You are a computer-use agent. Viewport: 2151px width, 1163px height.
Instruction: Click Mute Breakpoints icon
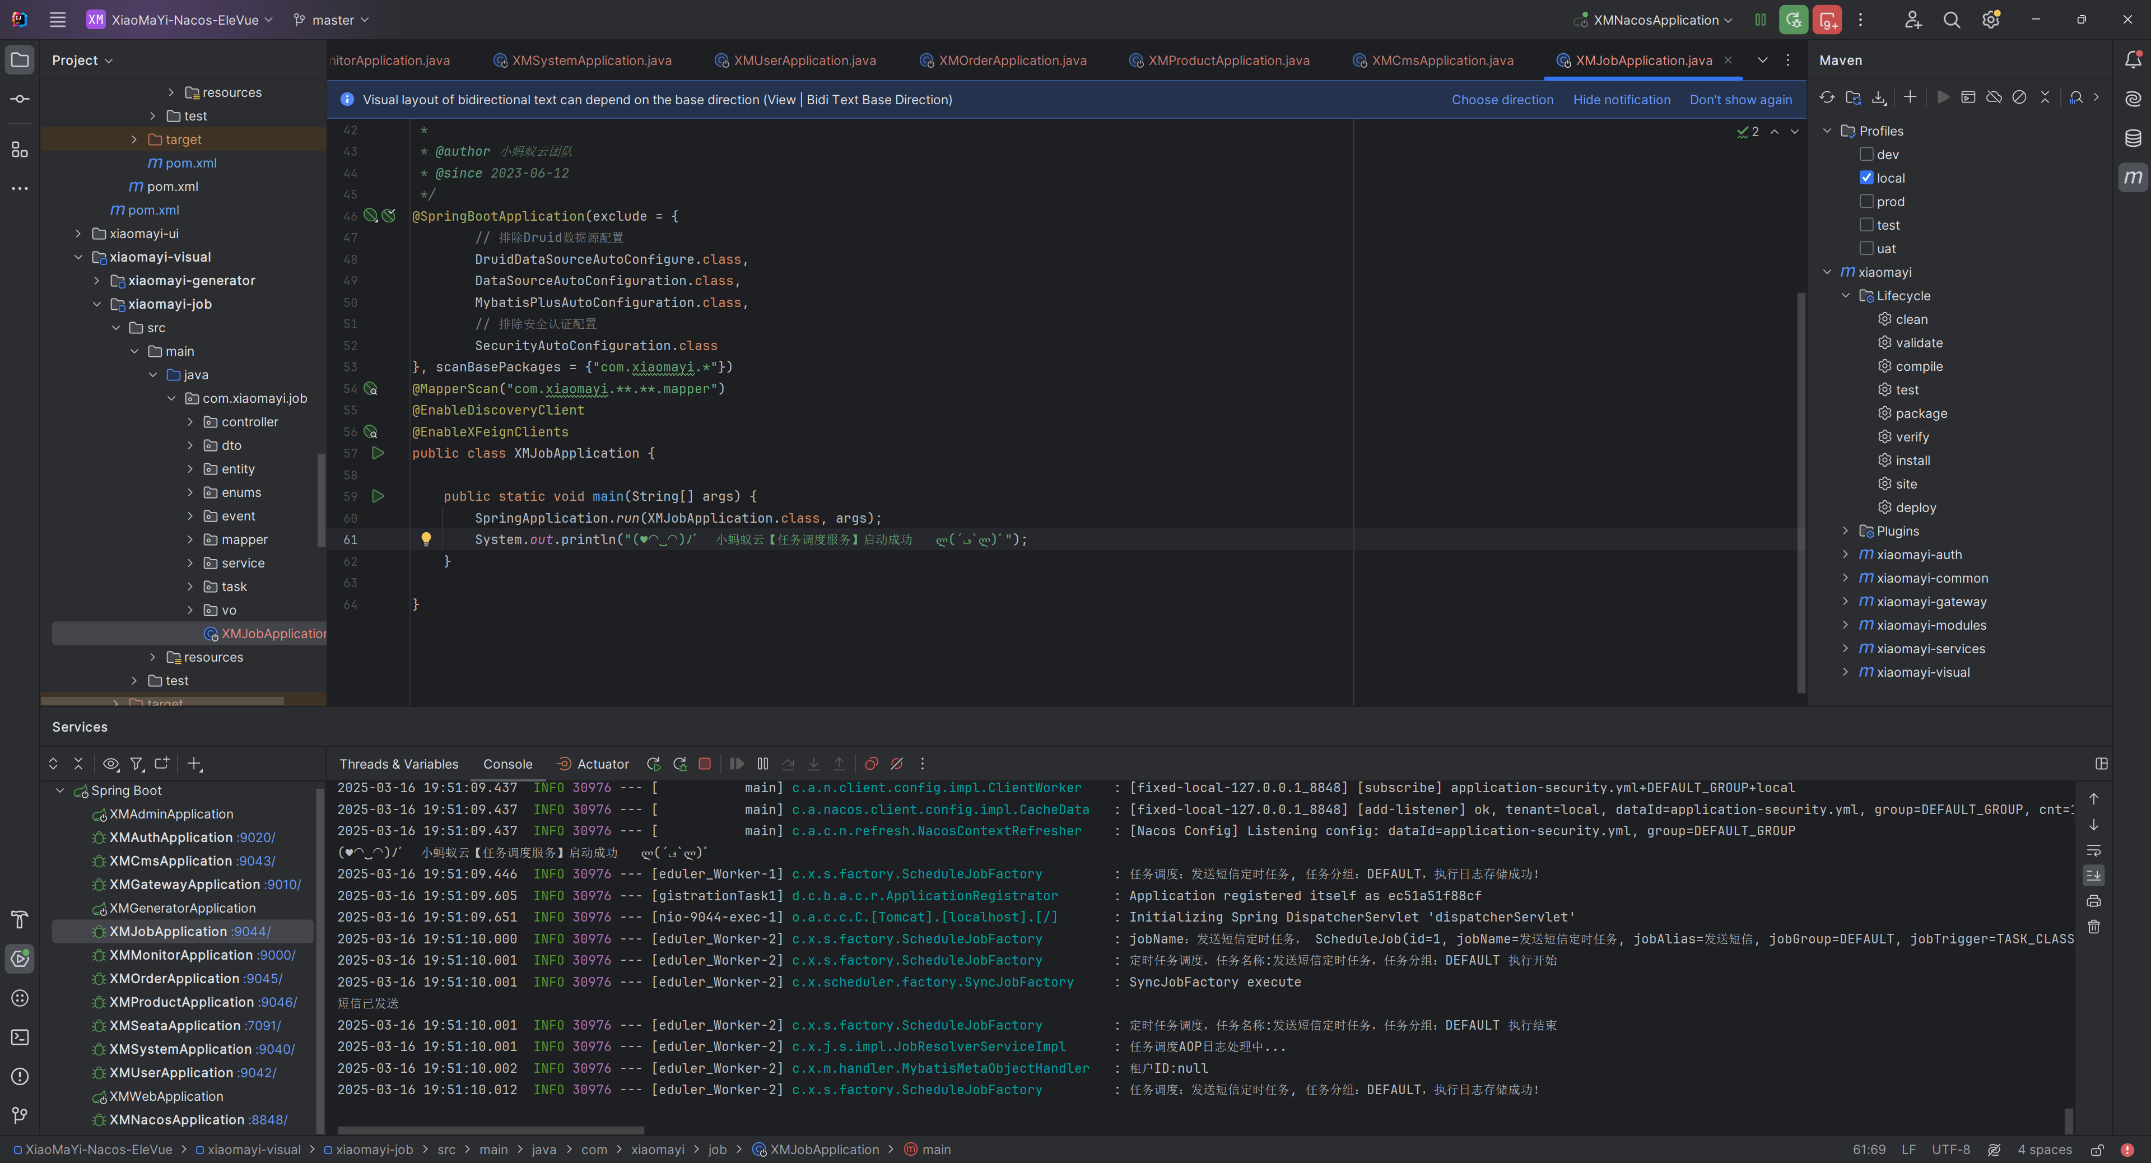(x=897, y=764)
